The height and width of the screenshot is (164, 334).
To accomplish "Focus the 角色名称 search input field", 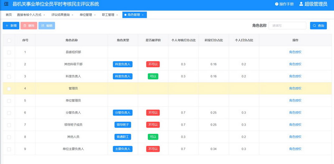I will tap(287, 25).
